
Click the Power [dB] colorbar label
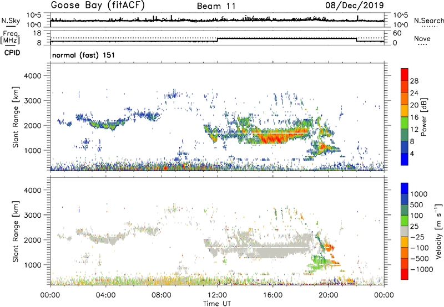click(424, 117)
